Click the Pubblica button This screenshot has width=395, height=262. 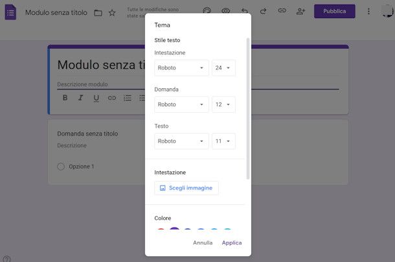[334, 11]
